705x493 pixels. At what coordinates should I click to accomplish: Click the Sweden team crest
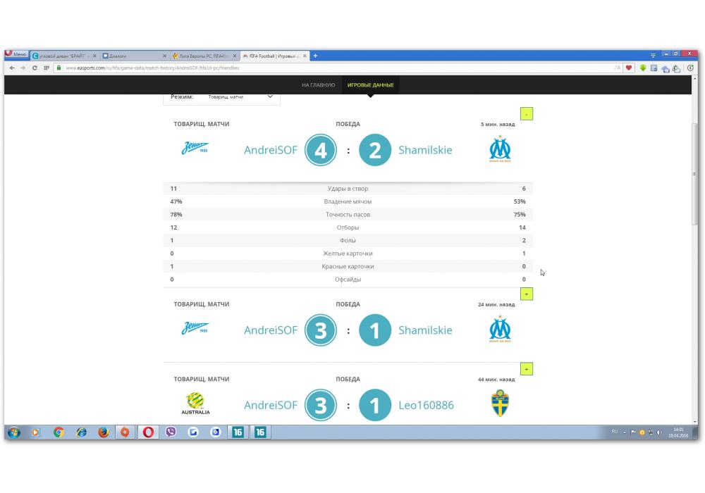pyautogui.click(x=500, y=404)
